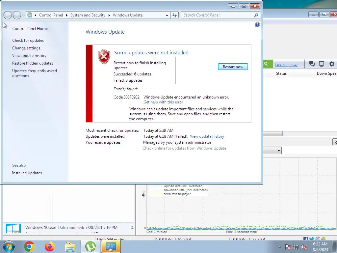Open Google Chrome from taskbar
337x253 pixels.
pos(29,246)
